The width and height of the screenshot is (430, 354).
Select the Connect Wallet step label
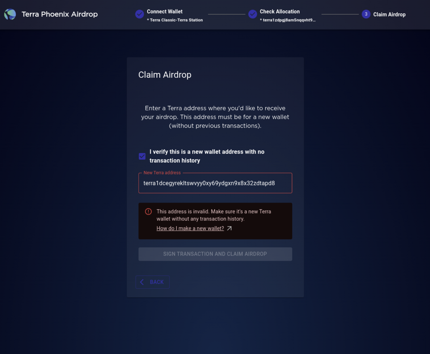(x=165, y=11)
